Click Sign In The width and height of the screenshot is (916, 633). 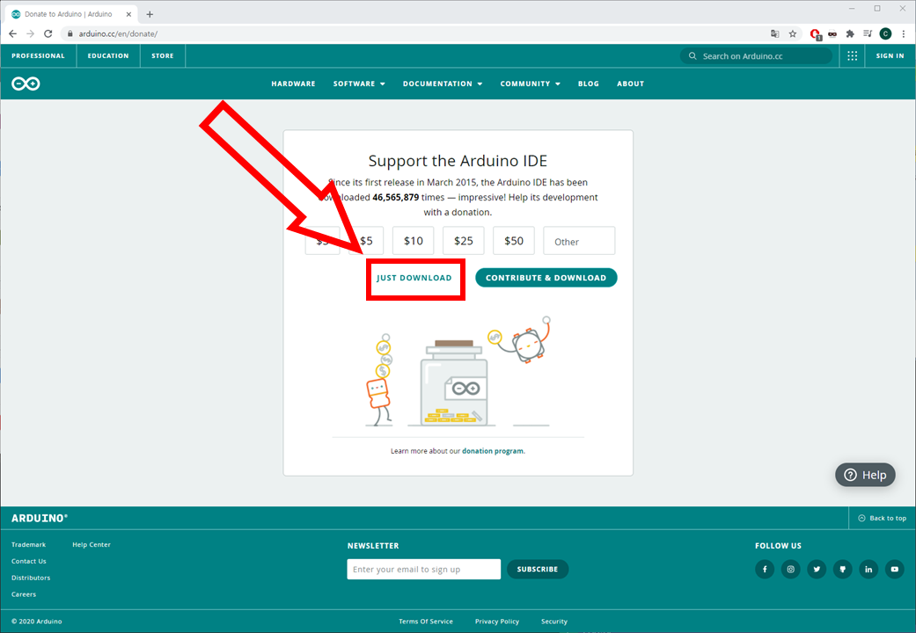[890, 56]
